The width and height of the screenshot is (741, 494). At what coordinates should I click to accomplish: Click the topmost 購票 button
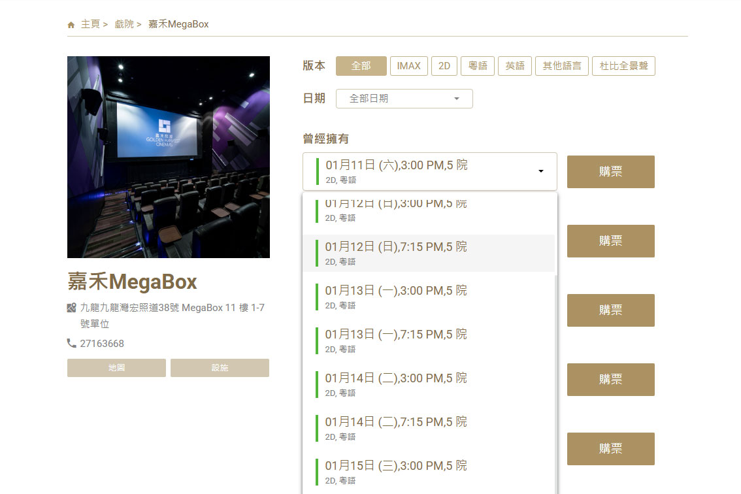pos(610,172)
